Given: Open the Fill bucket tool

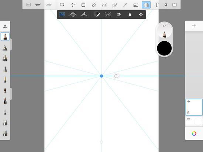Looking at the screenshot, I should (x=83, y=5).
